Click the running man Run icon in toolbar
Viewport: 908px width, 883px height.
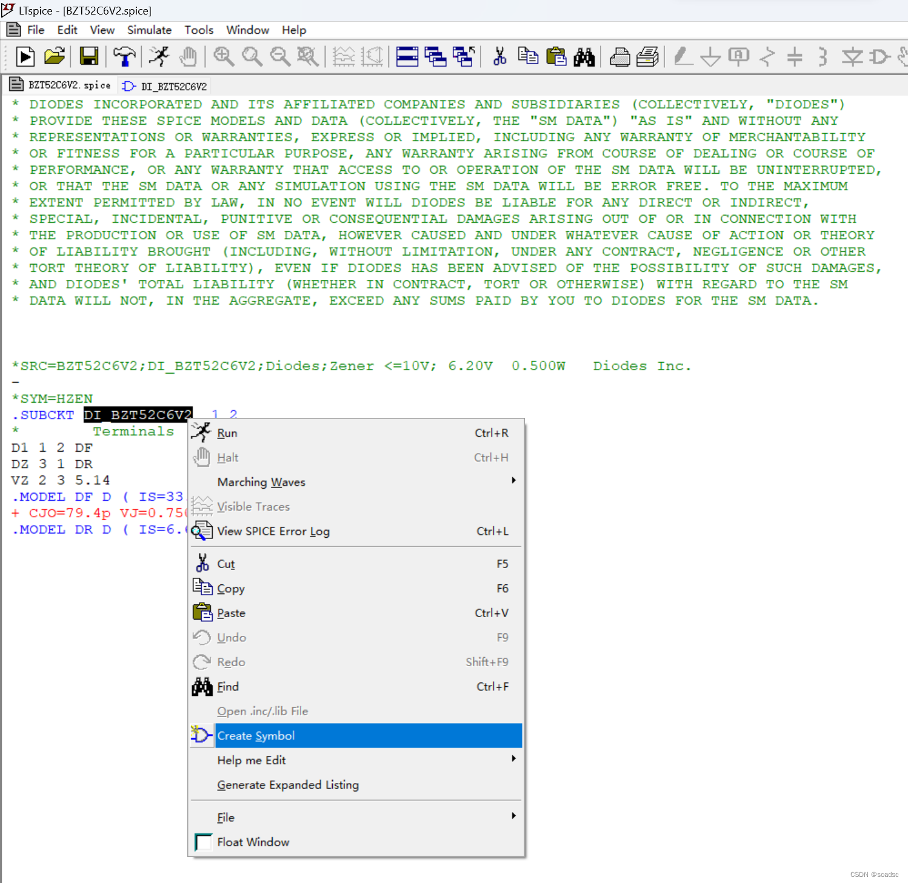[159, 57]
